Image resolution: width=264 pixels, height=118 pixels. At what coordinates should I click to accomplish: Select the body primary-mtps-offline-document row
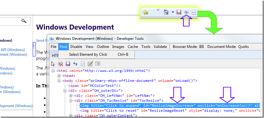[x=130, y=81]
